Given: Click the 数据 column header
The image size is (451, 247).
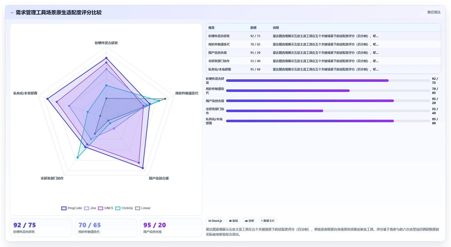Looking at the screenshot, I should [x=253, y=28].
